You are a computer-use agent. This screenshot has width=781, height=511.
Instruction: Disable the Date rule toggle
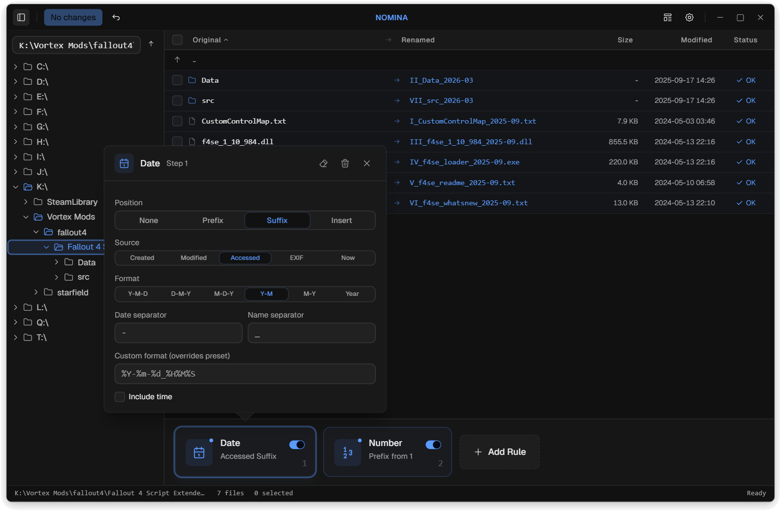point(297,445)
